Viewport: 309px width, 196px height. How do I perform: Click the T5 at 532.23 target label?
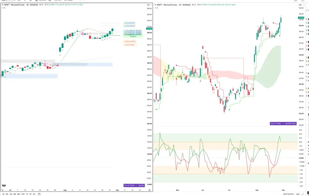pos(130,23)
